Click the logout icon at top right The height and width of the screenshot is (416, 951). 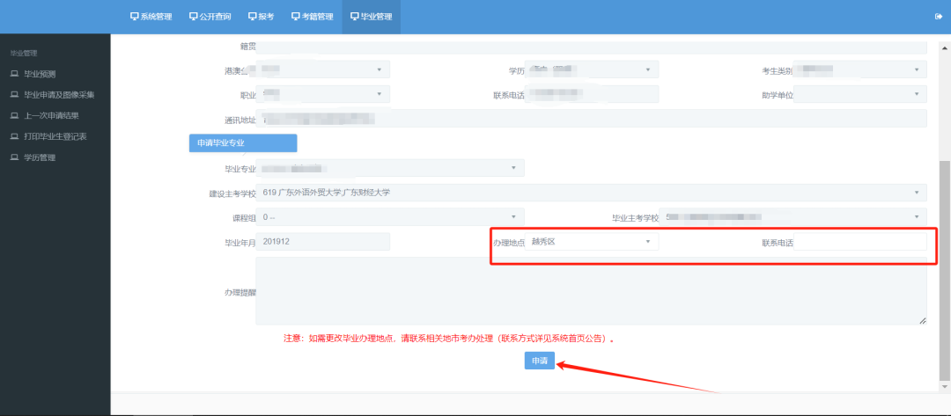point(939,17)
